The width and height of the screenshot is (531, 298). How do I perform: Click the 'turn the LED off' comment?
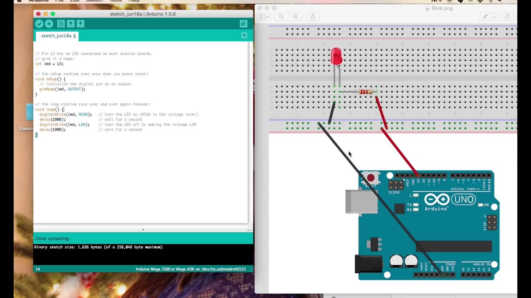(x=147, y=125)
